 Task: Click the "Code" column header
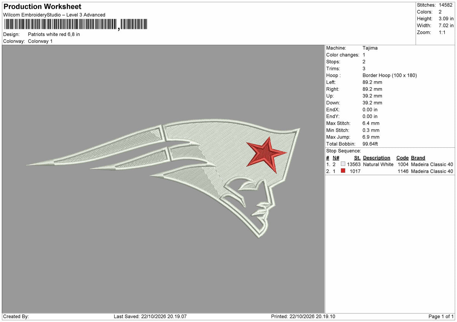tap(402, 158)
